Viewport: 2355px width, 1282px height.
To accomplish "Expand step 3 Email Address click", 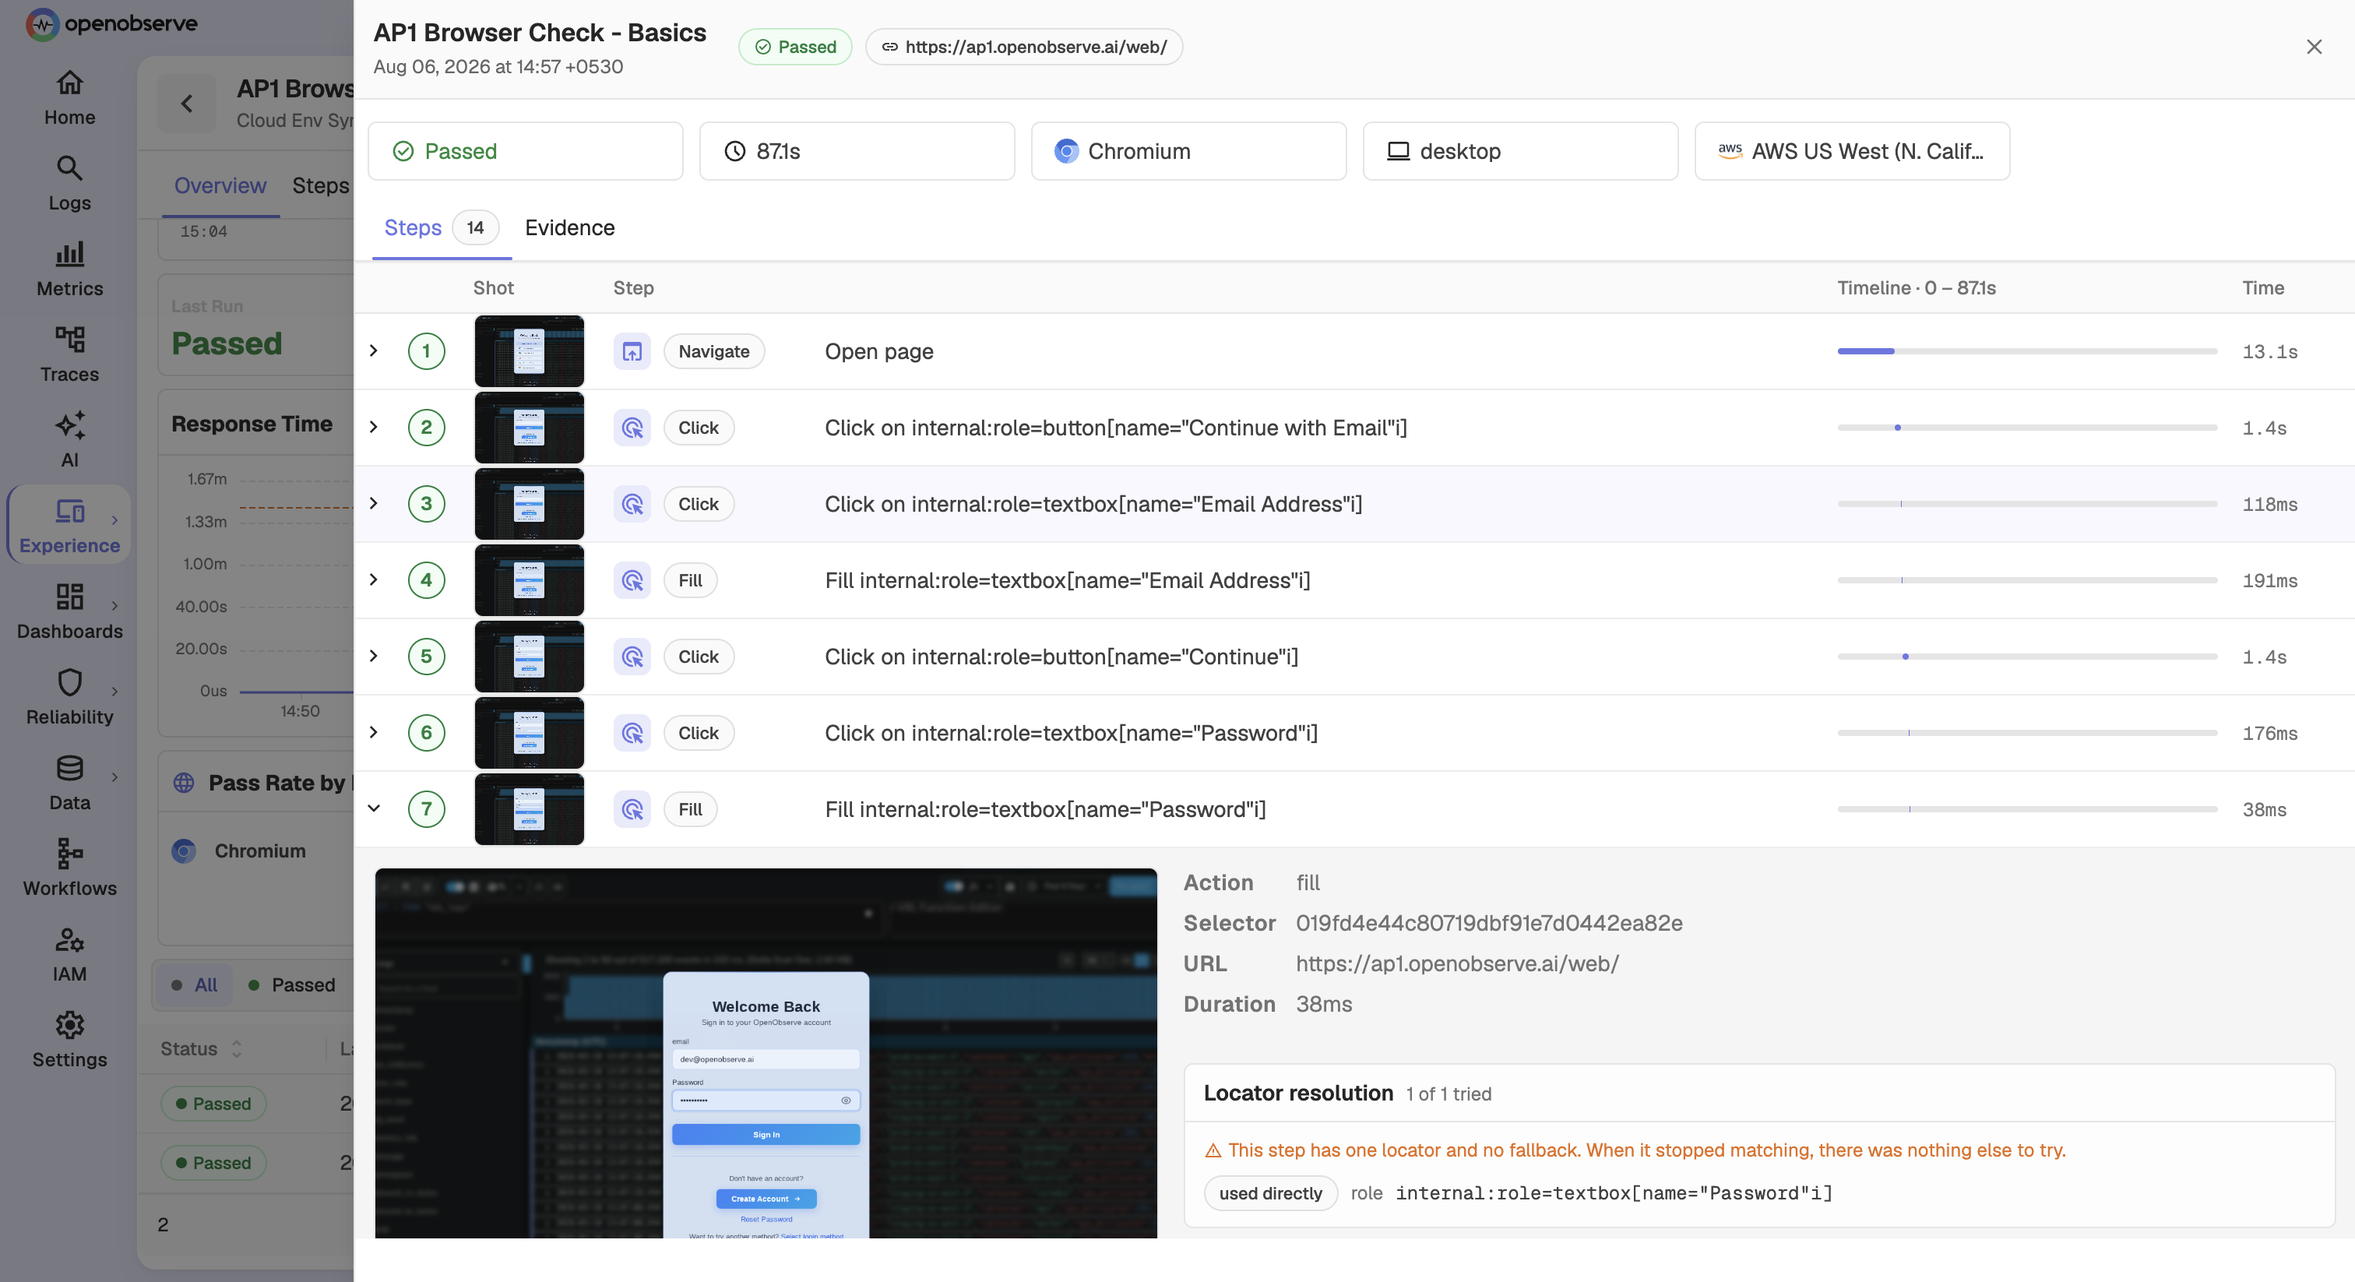I will coord(373,504).
